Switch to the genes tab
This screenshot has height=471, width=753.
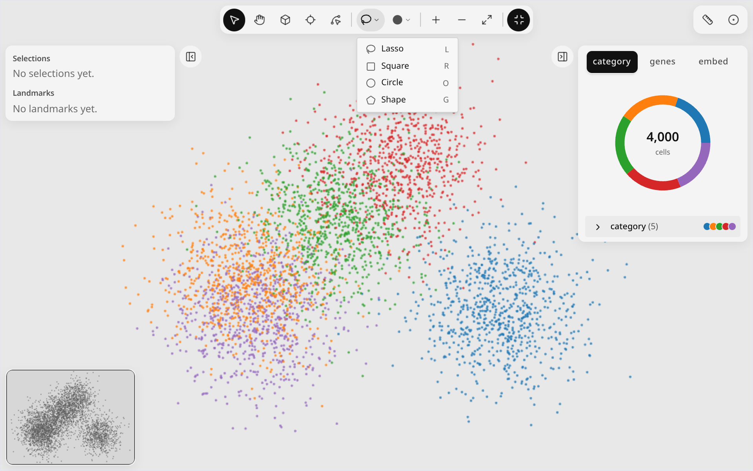pyautogui.click(x=662, y=62)
